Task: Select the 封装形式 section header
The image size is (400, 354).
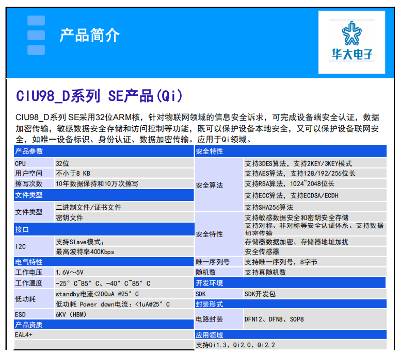Action: click(210, 304)
